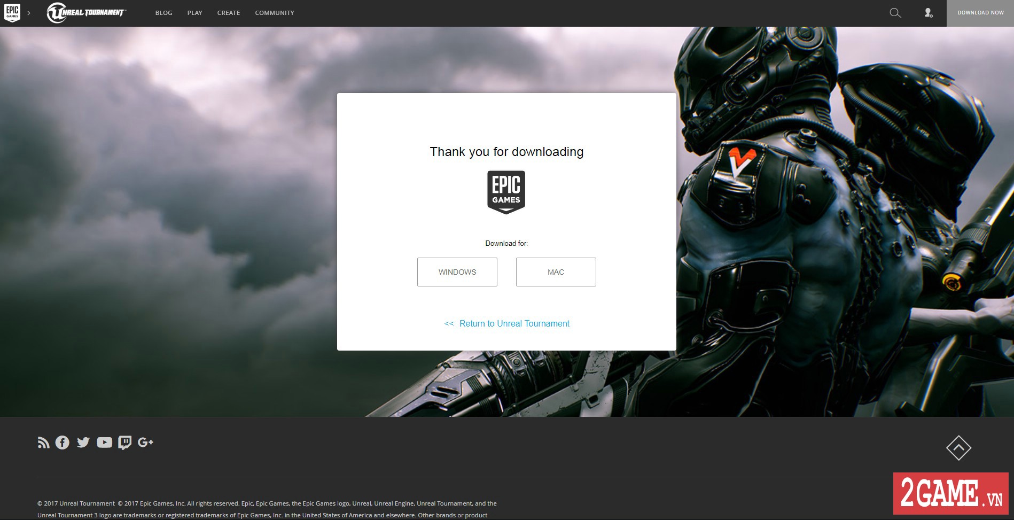Open the Twitter icon in footer
Viewport: 1014px width, 520px height.
pos(83,443)
